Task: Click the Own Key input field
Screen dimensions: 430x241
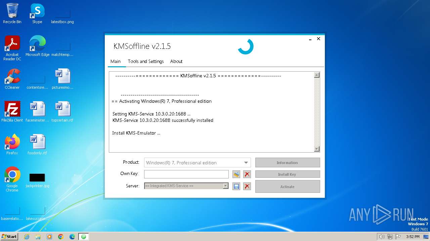Action: [186, 174]
